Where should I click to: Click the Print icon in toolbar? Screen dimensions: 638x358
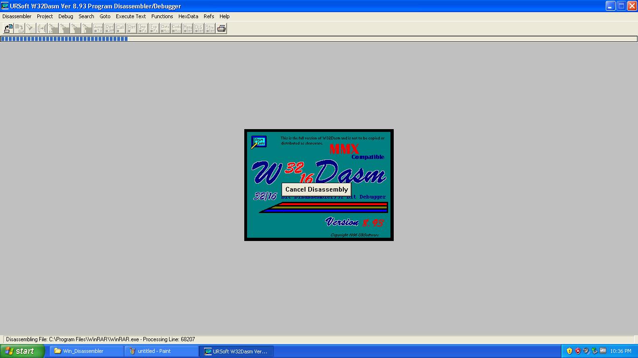221,28
